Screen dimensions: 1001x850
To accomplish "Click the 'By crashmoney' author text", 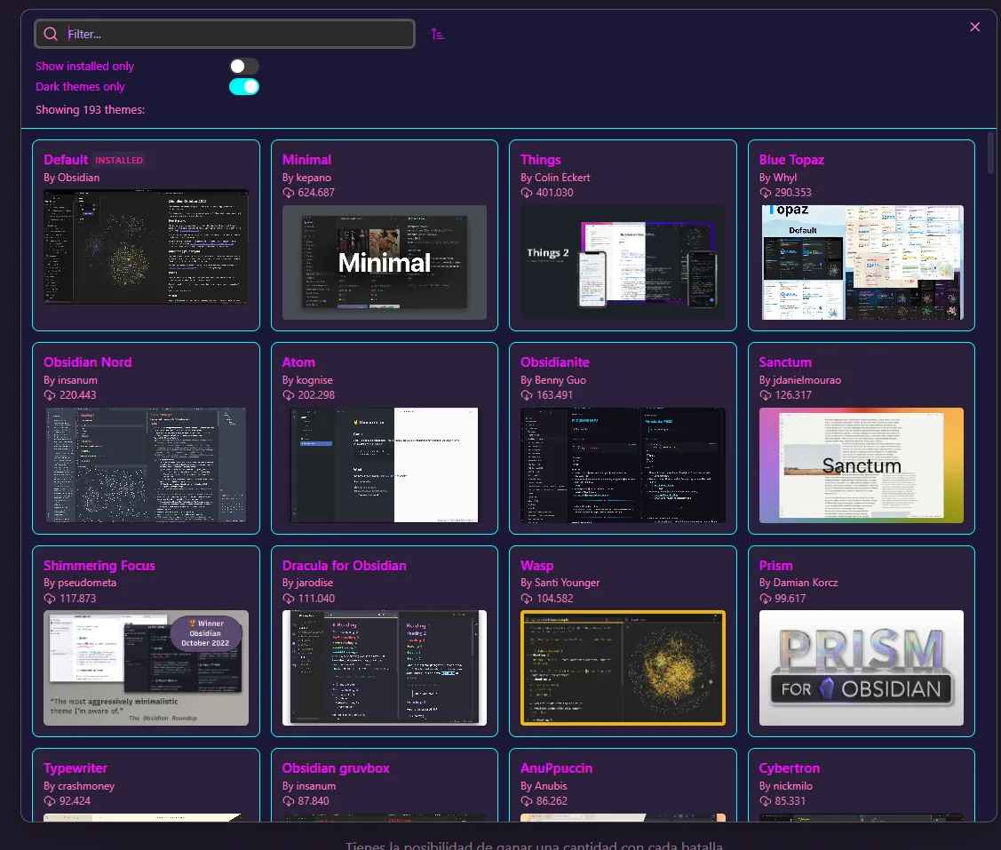I will [79, 785].
